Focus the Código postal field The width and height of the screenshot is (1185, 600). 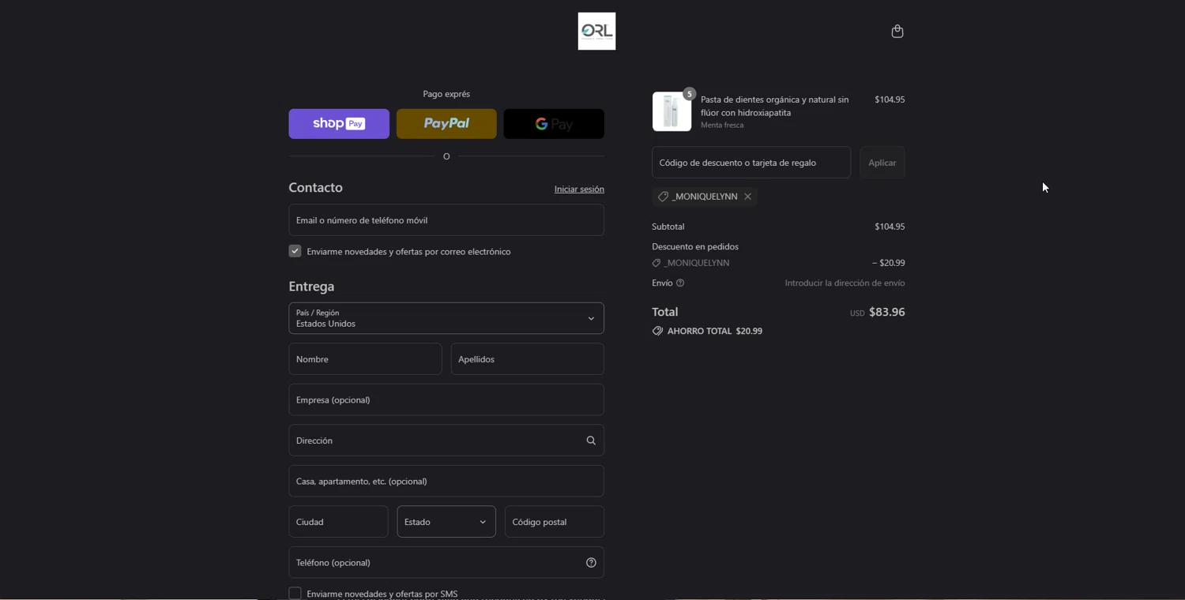click(x=555, y=522)
